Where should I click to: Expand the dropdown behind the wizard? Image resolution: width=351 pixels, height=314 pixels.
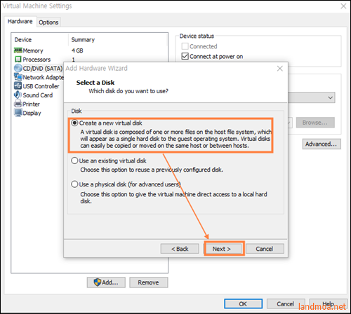point(330,97)
